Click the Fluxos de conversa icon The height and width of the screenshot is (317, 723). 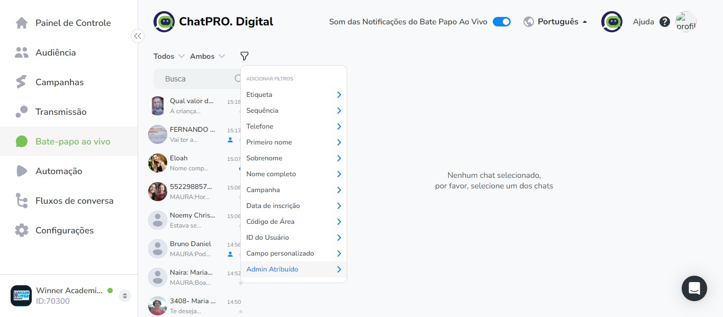pyautogui.click(x=22, y=201)
